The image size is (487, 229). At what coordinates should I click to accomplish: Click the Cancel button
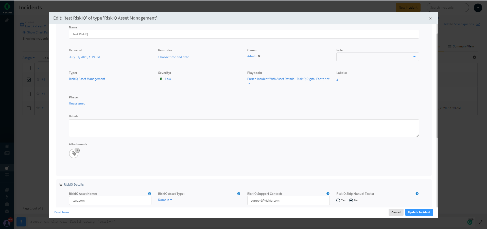[396, 212]
